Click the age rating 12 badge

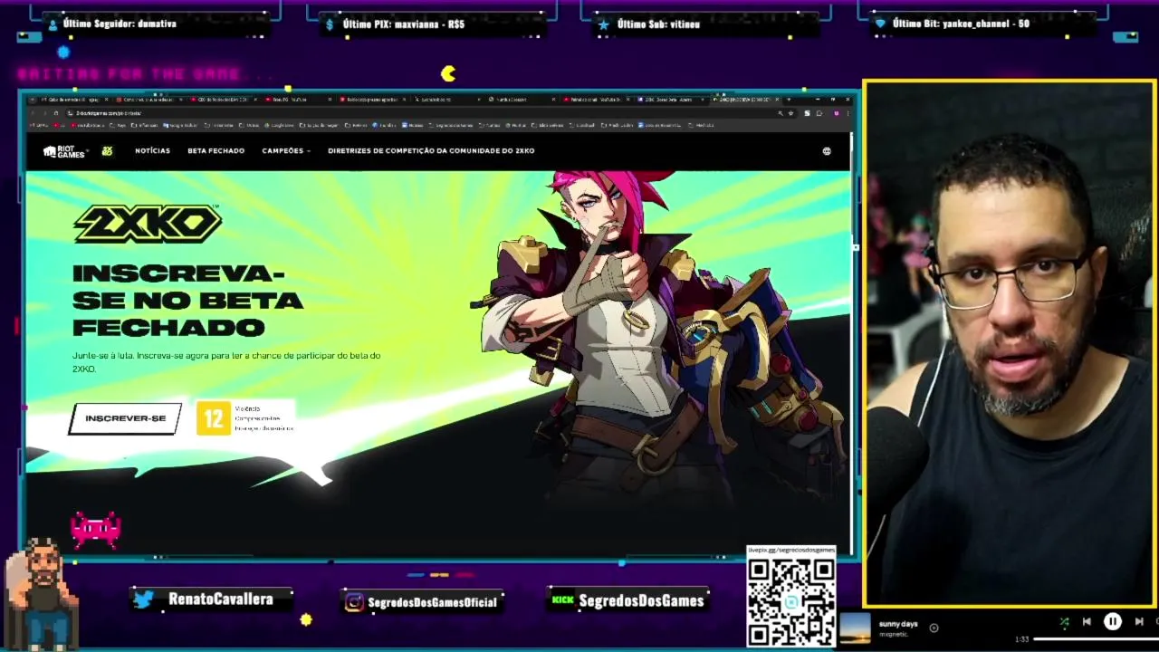214,418
